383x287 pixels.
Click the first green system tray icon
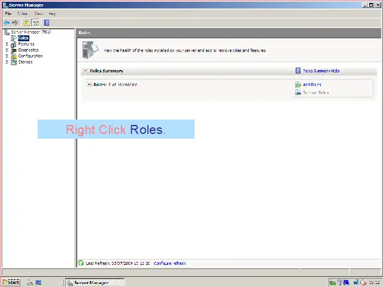(x=333, y=283)
